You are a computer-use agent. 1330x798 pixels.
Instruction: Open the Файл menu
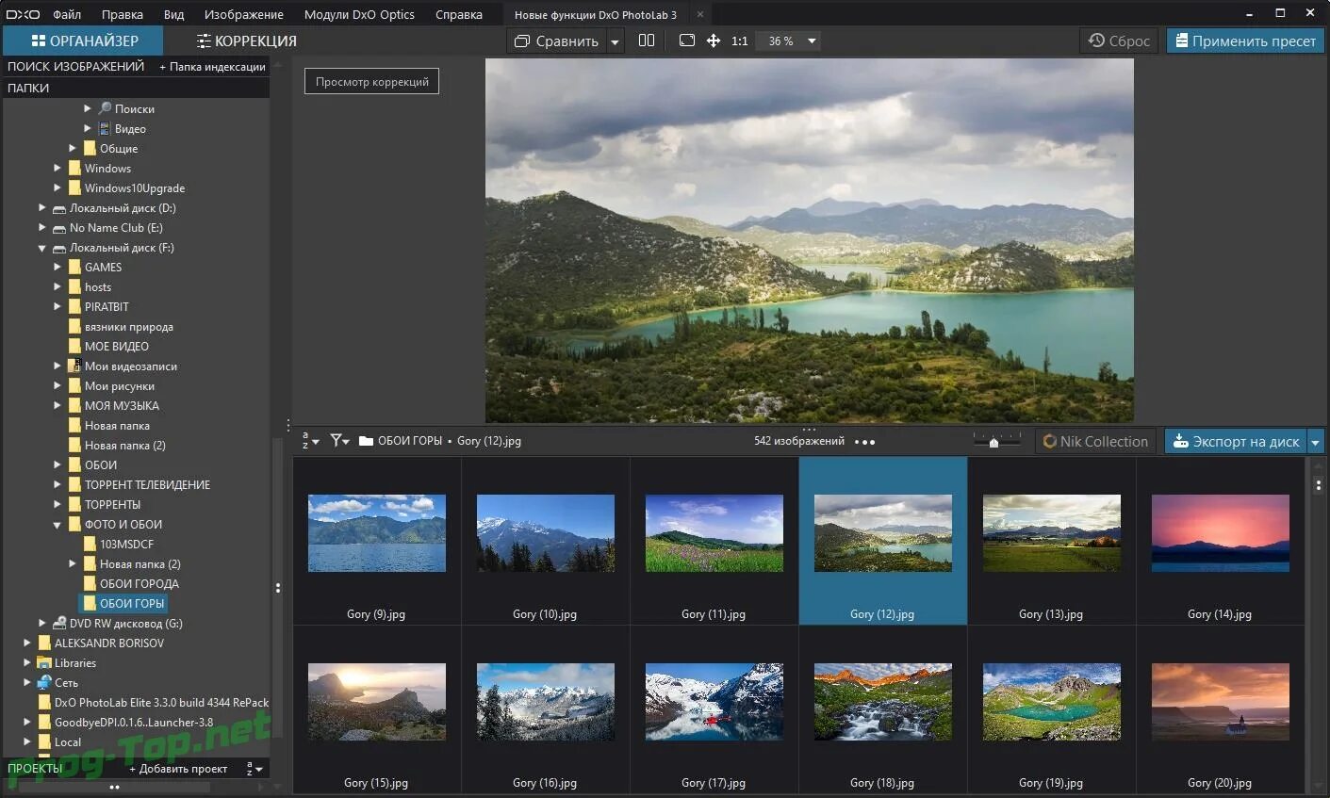[67, 14]
